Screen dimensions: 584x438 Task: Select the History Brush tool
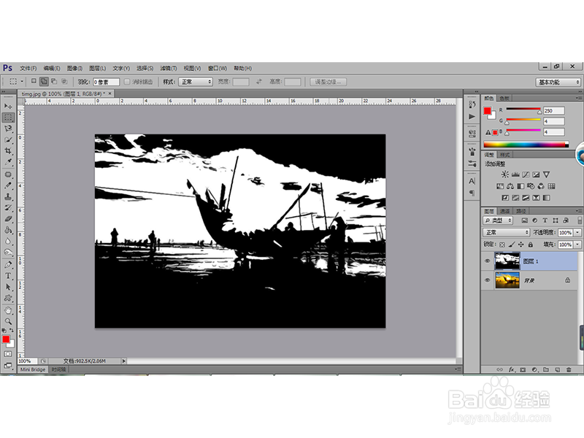click(x=8, y=208)
